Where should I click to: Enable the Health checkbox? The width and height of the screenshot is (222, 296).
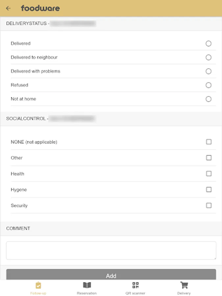coord(209,174)
